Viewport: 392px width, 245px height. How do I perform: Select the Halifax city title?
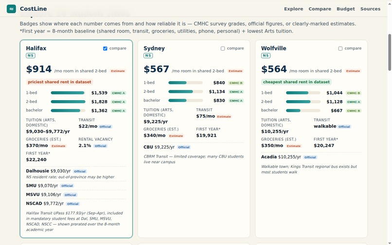[x=36, y=48]
